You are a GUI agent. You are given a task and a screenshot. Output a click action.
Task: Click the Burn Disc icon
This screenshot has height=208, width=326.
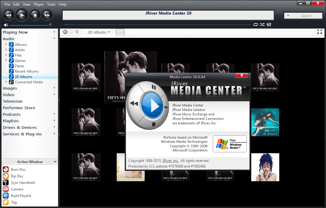(x=6, y=169)
